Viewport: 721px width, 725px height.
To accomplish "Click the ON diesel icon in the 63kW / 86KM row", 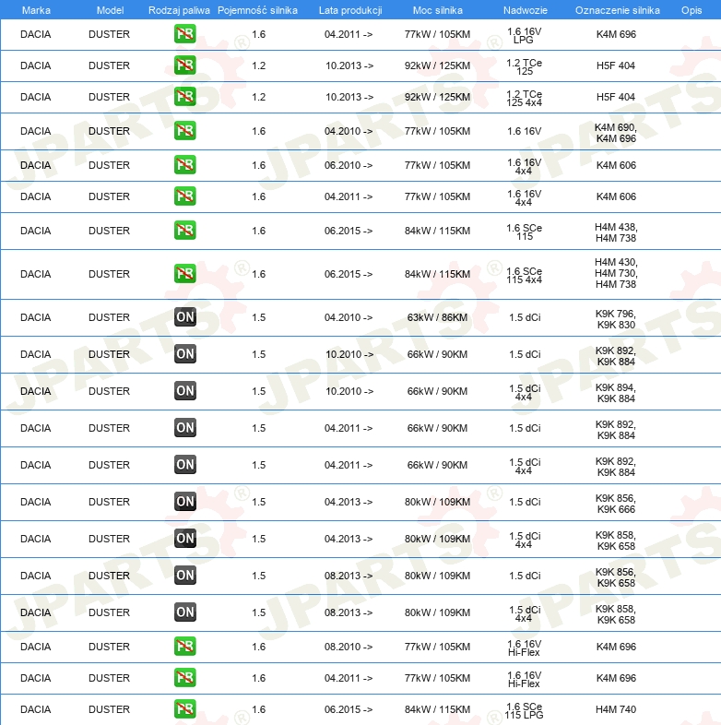I will pos(185,317).
